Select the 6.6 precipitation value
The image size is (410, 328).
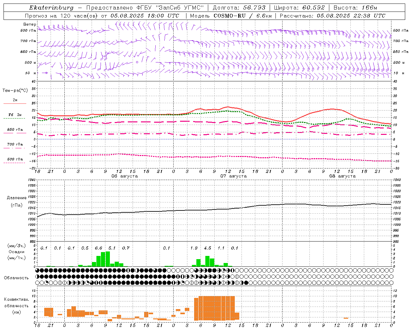[x=99, y=248]
